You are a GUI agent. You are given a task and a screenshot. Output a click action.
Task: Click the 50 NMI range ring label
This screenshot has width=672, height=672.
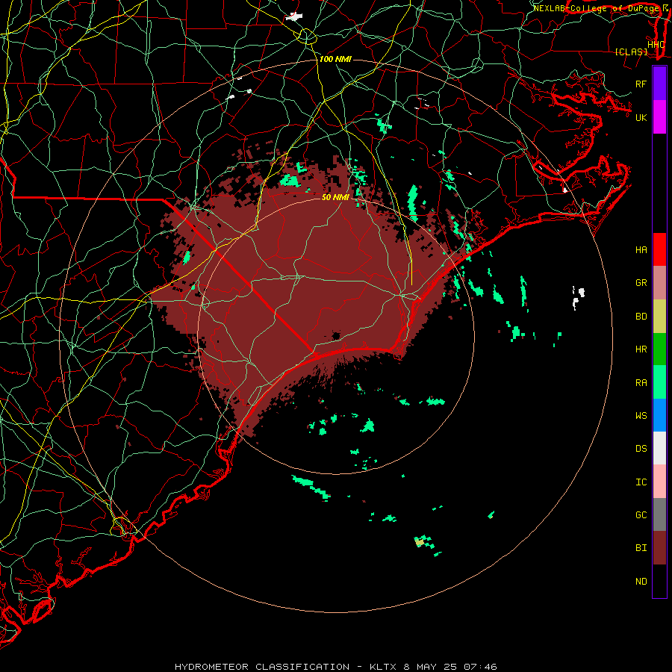(x=335, y=197)
